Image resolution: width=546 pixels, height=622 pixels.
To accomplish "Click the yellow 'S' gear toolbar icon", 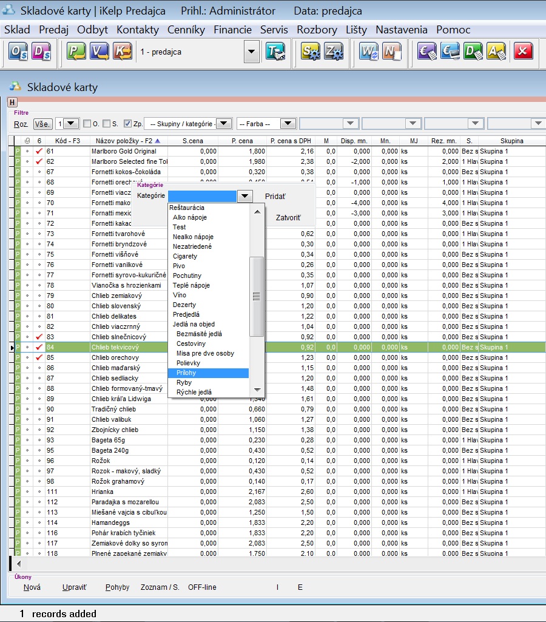I will tap(311, 52).
